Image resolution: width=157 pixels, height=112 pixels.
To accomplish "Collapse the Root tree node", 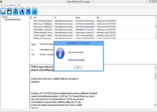I will tap(2, 17).
